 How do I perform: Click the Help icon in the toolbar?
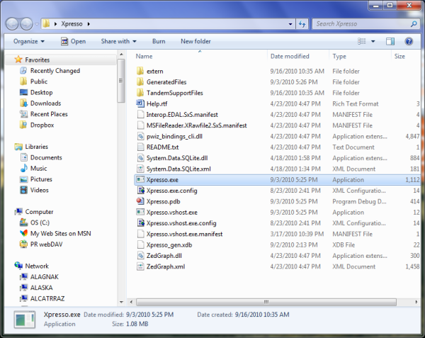click(x=409, y=41)
